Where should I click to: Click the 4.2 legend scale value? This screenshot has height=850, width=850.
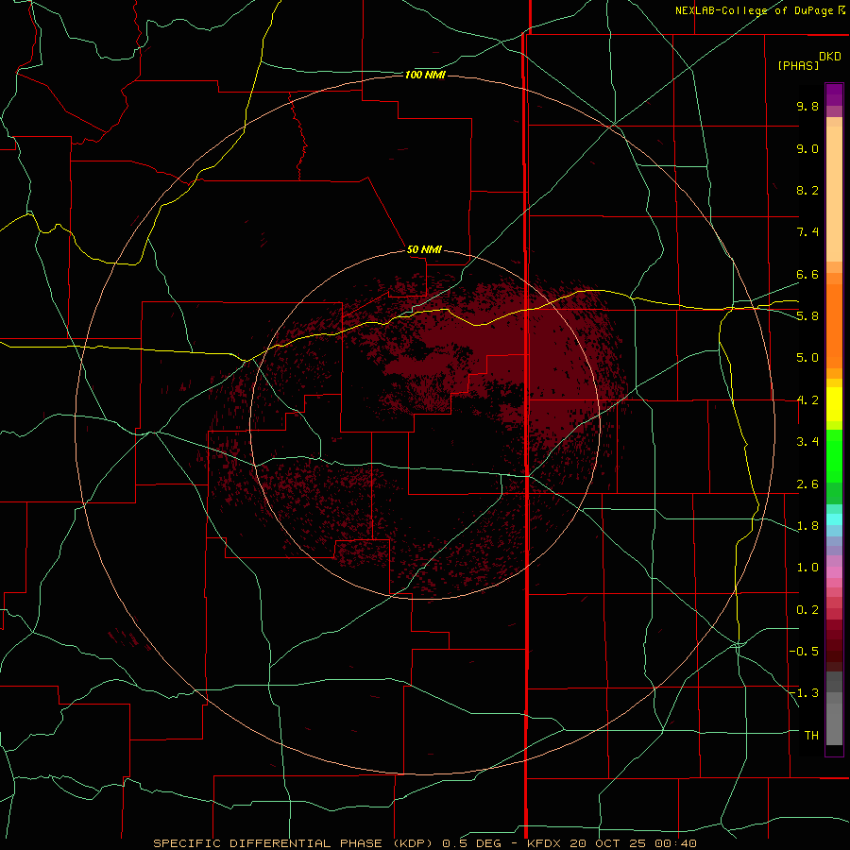pos(807,400)
